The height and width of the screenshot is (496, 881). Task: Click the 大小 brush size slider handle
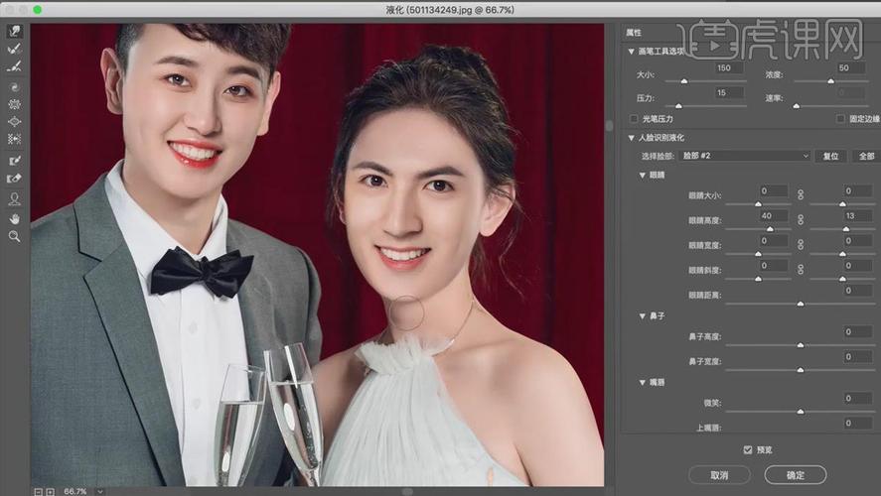click(x=684, y=81)
